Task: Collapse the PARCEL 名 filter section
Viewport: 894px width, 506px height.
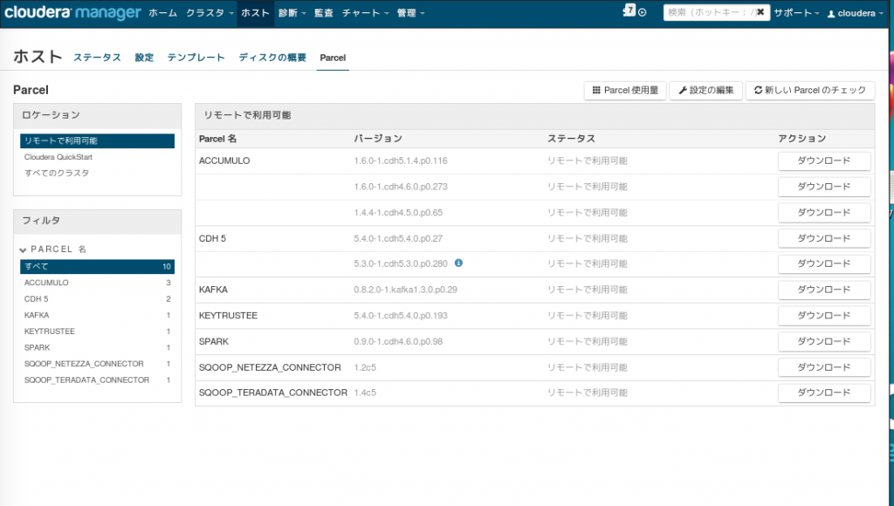Action: 23,250
